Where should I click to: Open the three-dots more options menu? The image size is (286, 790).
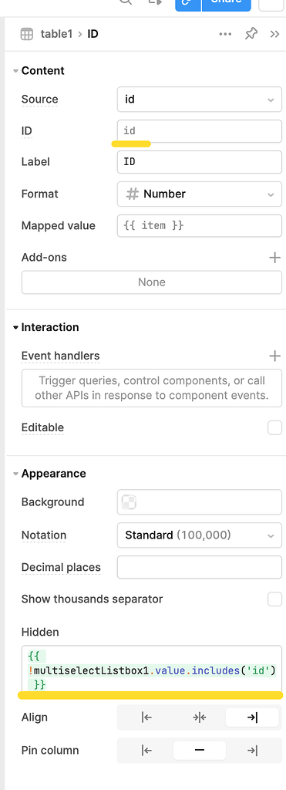click(x=225, y=34)
